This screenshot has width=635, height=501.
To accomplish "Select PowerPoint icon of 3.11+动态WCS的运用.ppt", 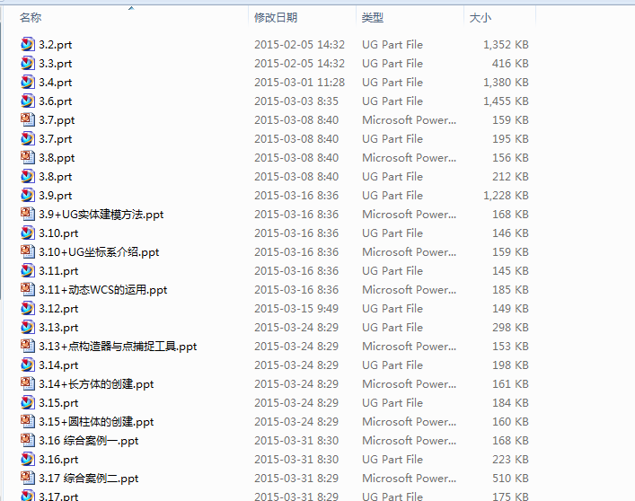I will tap(28, 289).
